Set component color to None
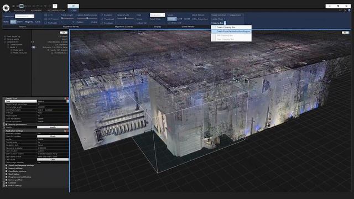This screenshot has width=354, height=199. 6,22
